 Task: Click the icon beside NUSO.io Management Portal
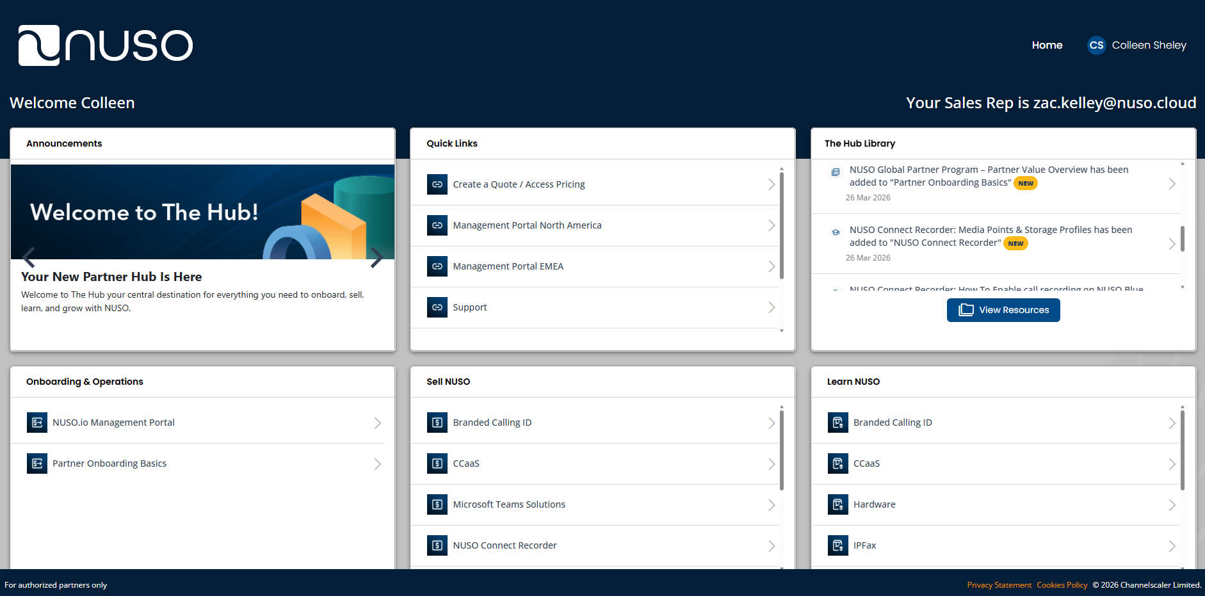click(37, 423)
